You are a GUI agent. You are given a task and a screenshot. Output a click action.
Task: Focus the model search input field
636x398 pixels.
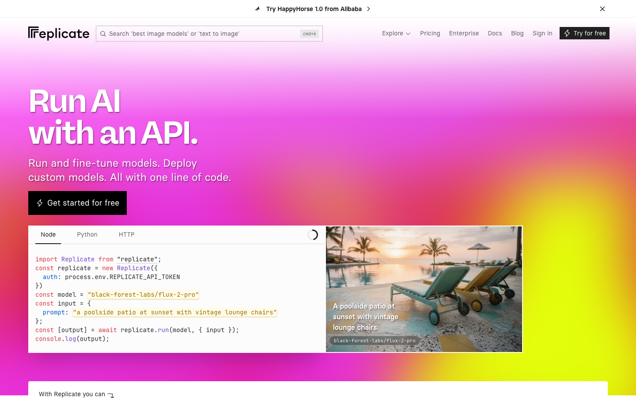pyautogui.click(x=209, y=34)
